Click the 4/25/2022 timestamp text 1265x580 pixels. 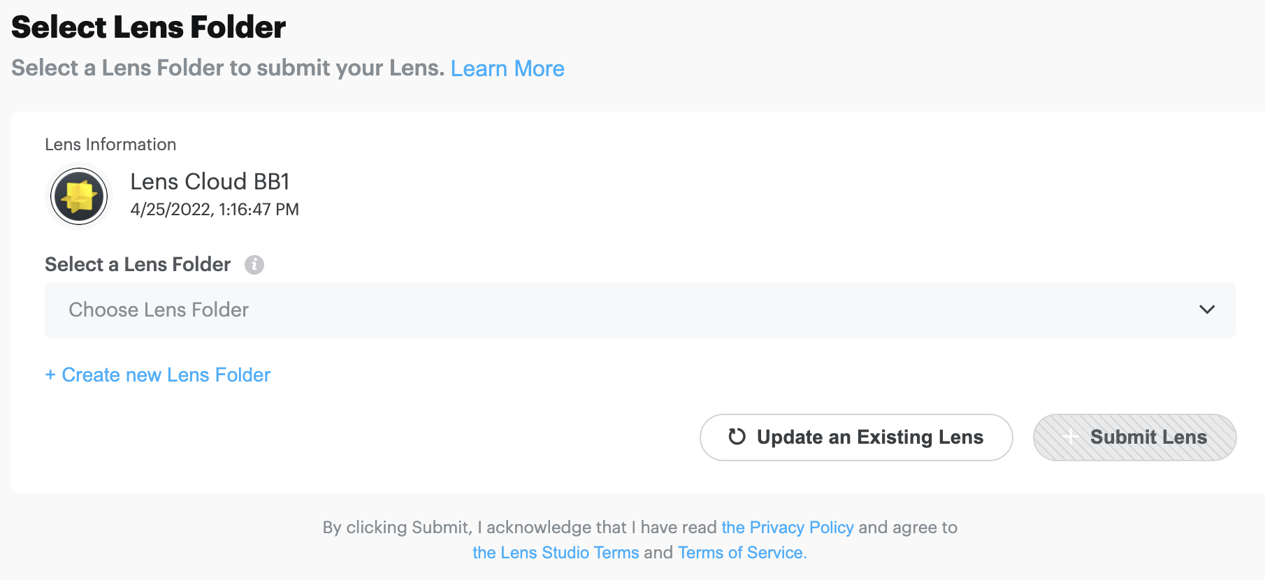click(x=215, y=210)
